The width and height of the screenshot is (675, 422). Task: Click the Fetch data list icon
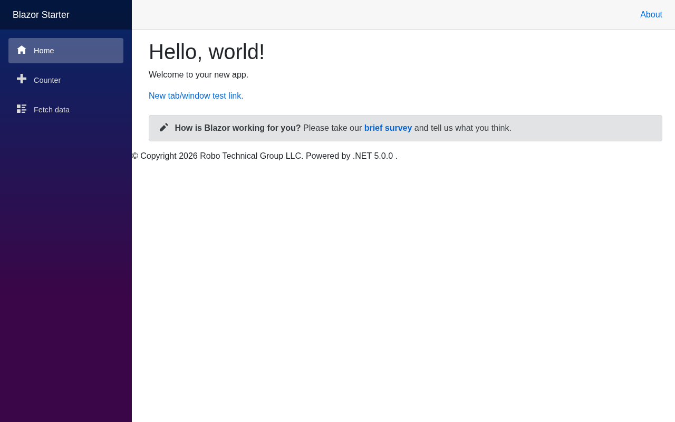point(22,109)
